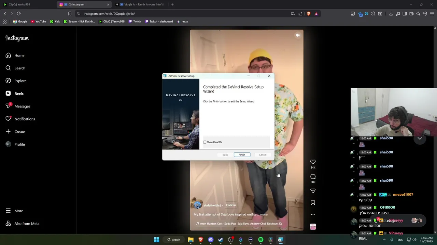The height and width of the screenshot is (245, 437).
Task: Open styleitwithrj profile name
Action: pyautogui.click(x=212, y=206)
